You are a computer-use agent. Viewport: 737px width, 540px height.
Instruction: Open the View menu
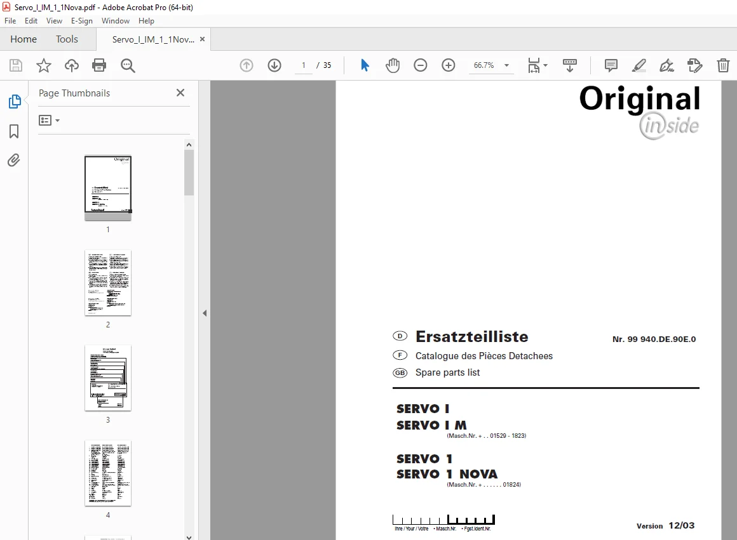coord(54,21)
